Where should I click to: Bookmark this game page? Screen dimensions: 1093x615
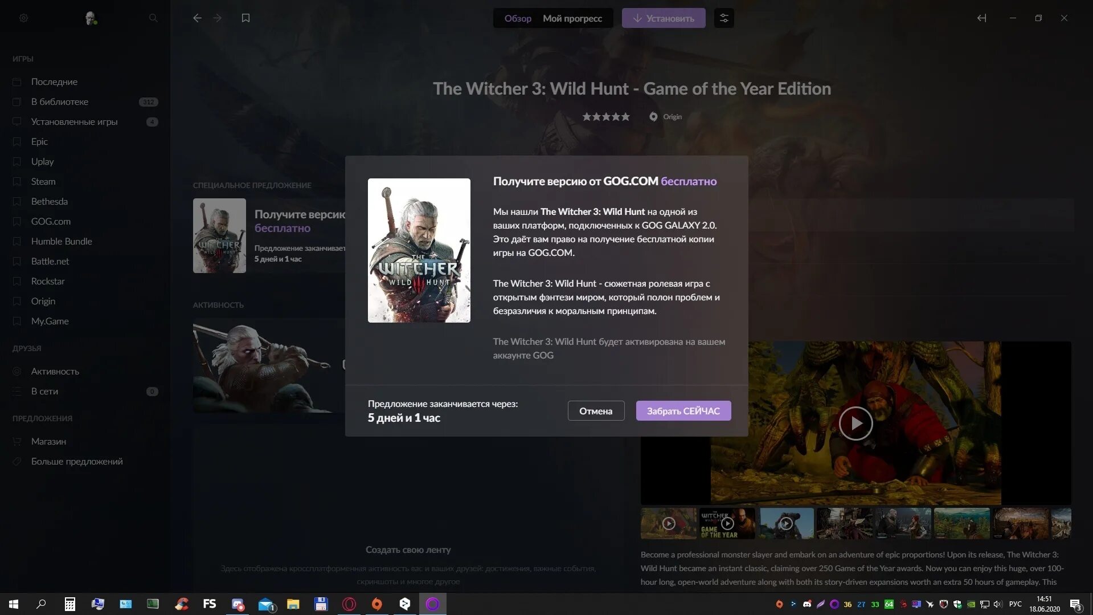[x=245, y=18]
